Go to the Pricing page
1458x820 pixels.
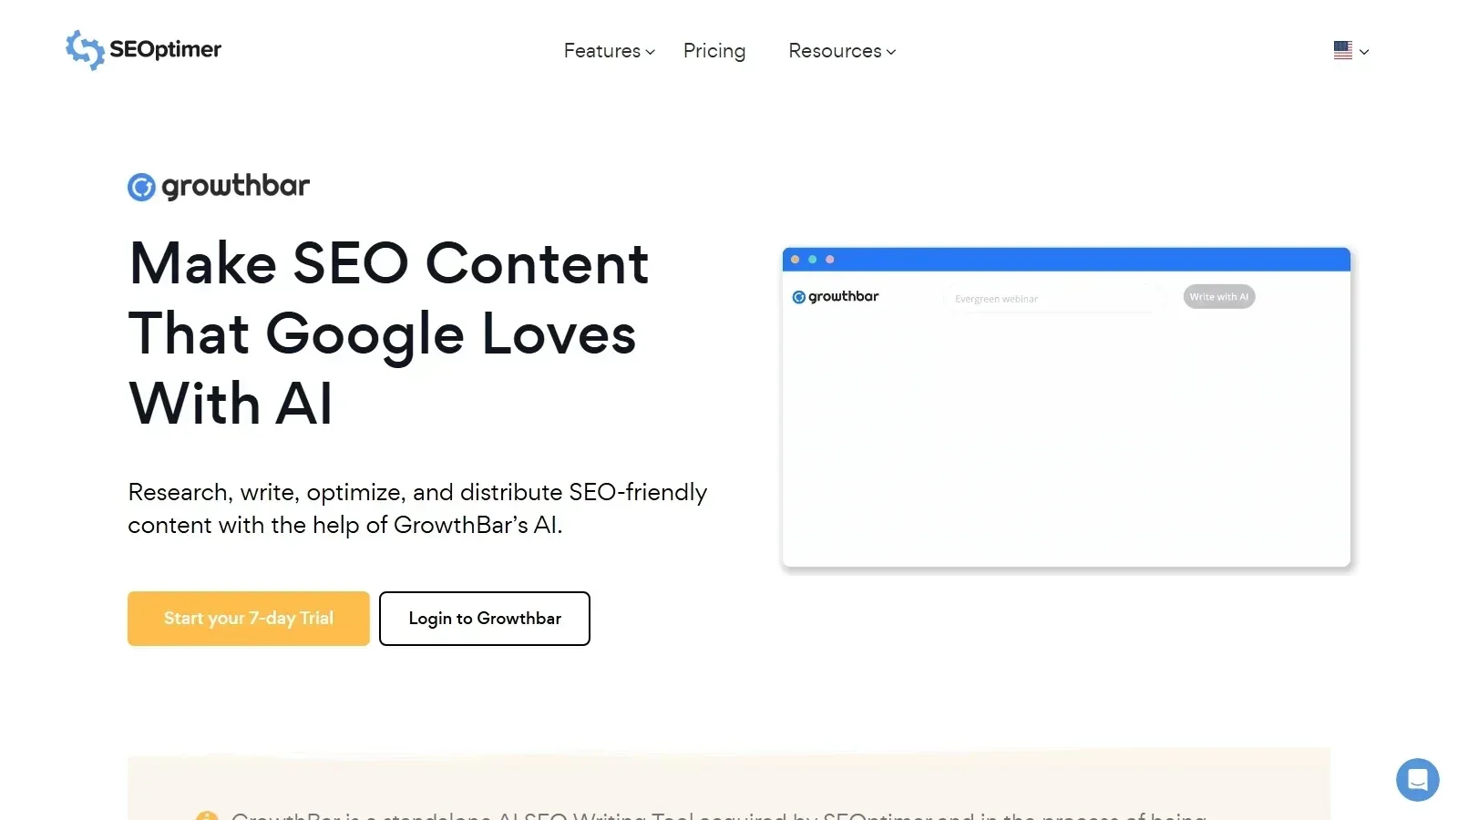714,51
